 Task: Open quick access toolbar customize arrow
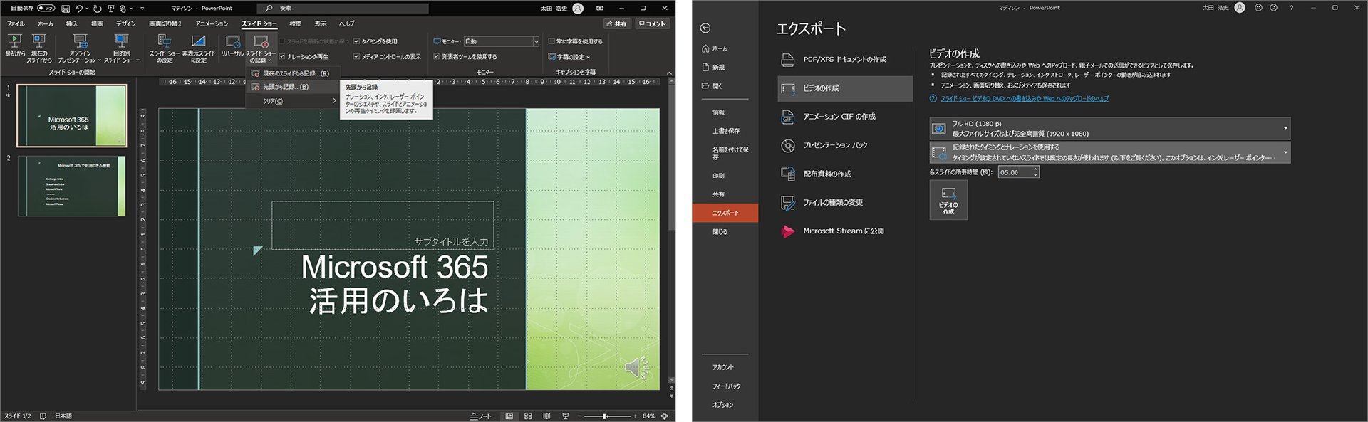point(142,9)
